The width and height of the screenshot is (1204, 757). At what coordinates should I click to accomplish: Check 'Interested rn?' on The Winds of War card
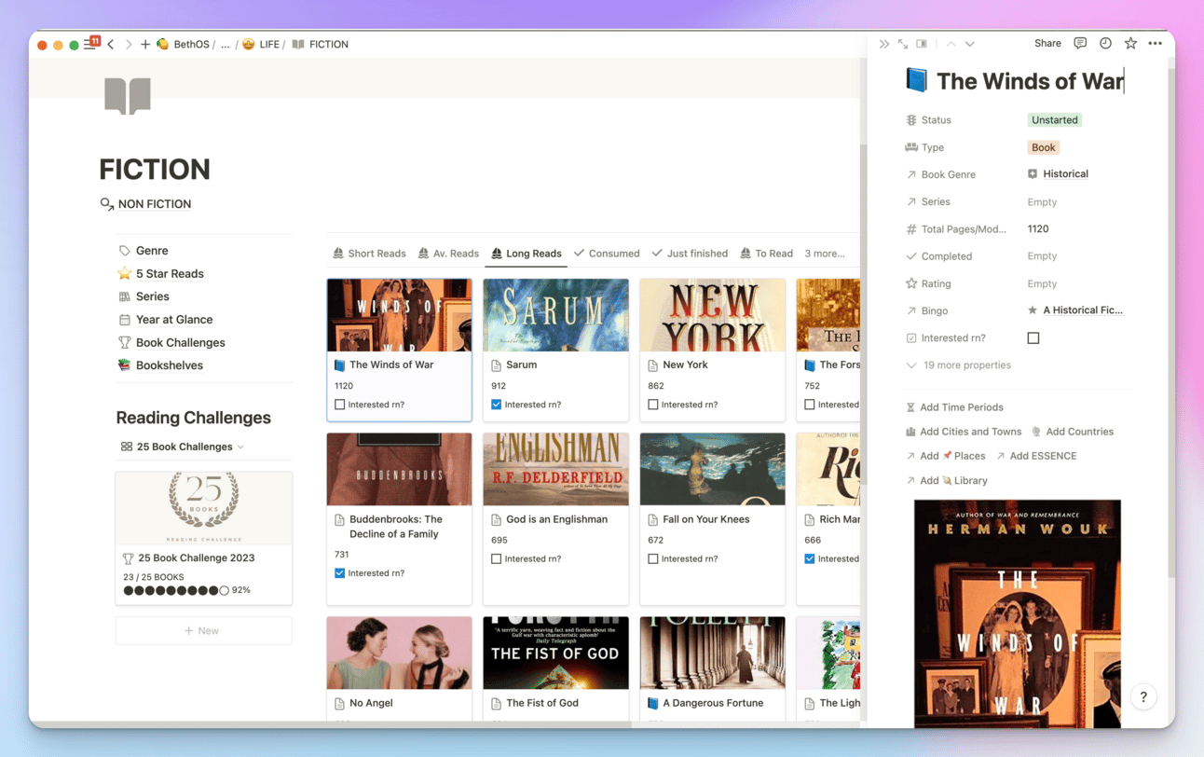click(x=340, y=405)
